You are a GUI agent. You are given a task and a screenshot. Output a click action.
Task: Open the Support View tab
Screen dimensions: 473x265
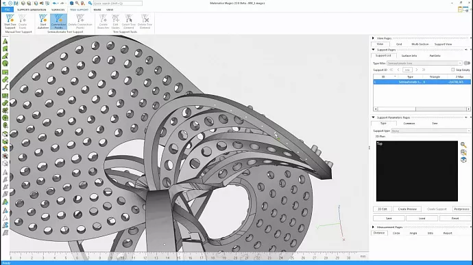[x=443, y=44]
